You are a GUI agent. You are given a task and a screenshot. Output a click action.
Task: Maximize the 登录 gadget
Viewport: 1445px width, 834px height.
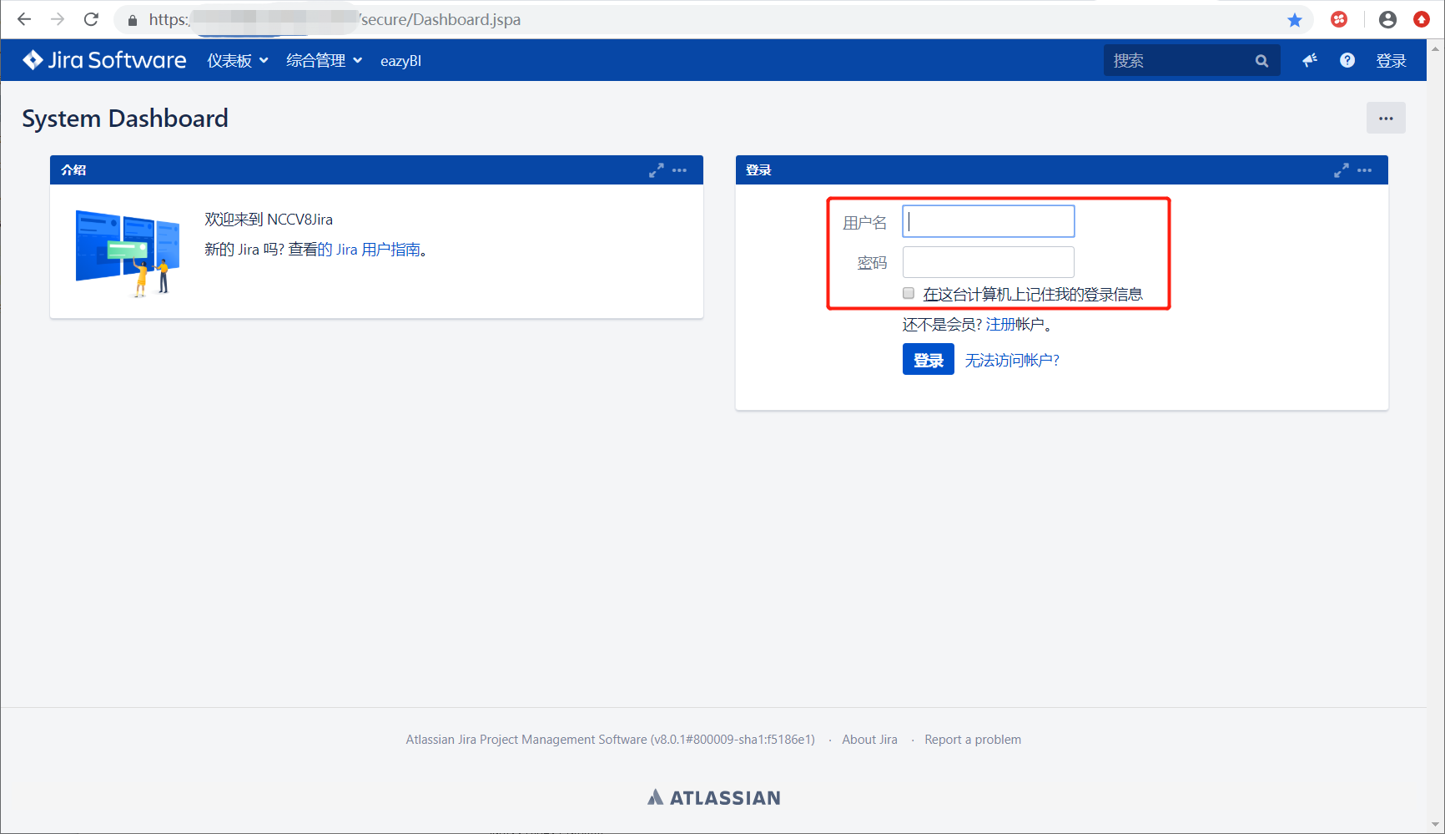[x=1342, y=170]
